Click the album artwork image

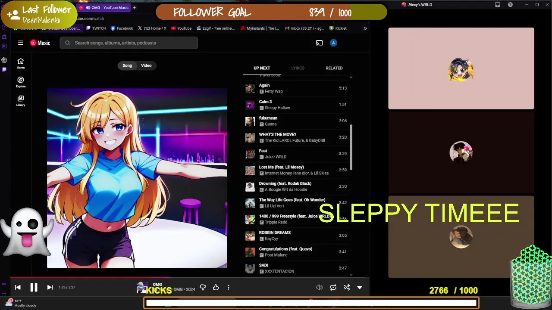click(137, 178)
